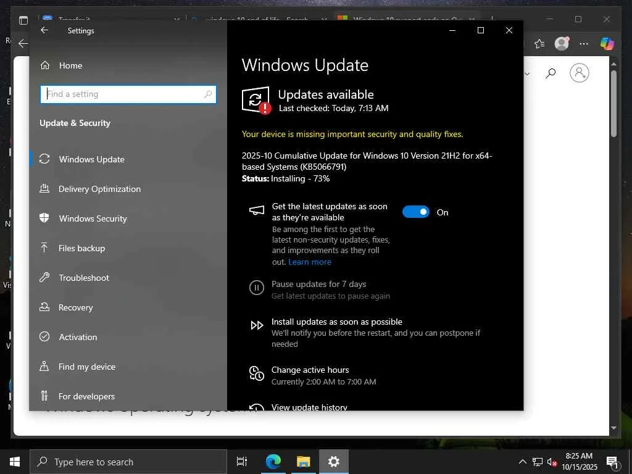Click the pause circle icon
Viewport: 632px width, 474px height.
click(x=256, y=288)
